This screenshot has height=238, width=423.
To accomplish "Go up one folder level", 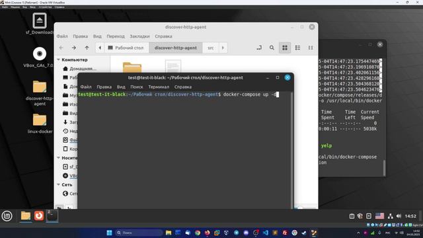I will (87, 48).
